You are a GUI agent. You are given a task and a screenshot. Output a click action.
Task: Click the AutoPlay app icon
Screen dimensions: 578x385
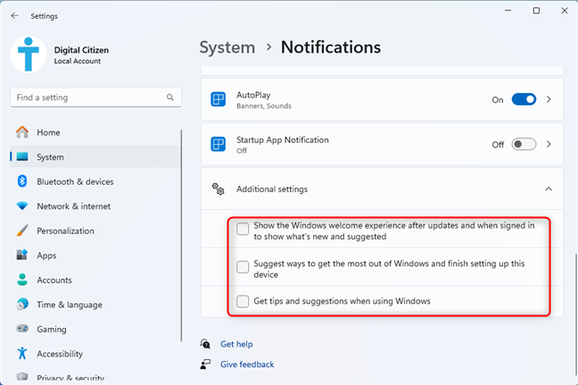[219, 99]
